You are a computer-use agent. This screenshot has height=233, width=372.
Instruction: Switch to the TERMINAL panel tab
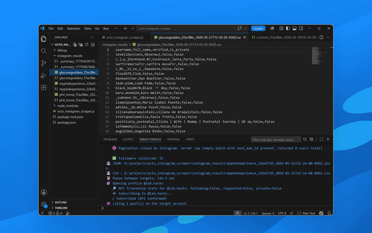pyautogui.click(x=173, y=139)
